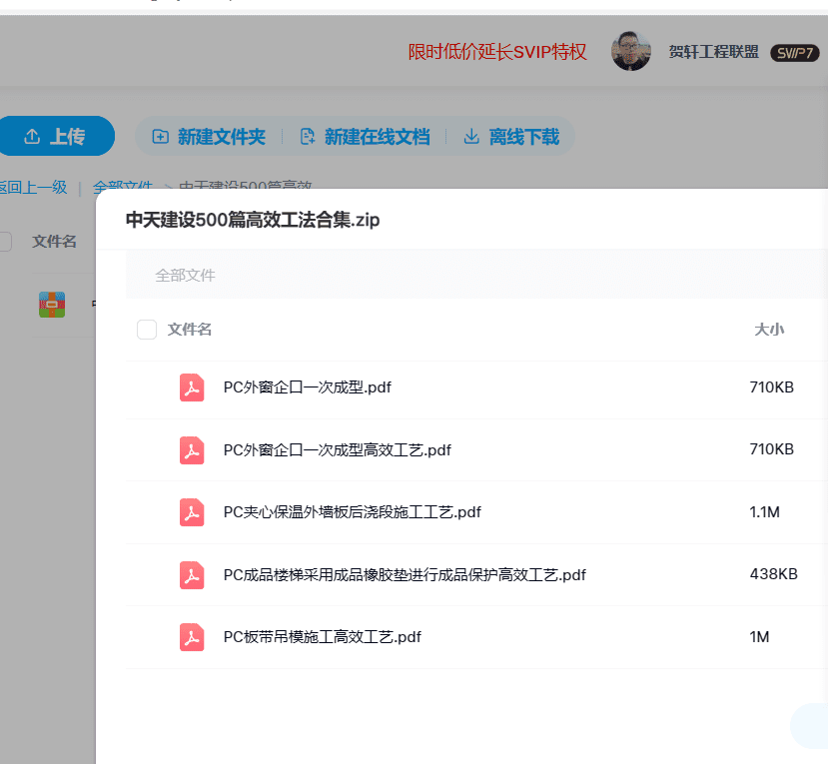Go back via 返回上一级 link
The image size is (828, 764).
(x=33, y=187)
